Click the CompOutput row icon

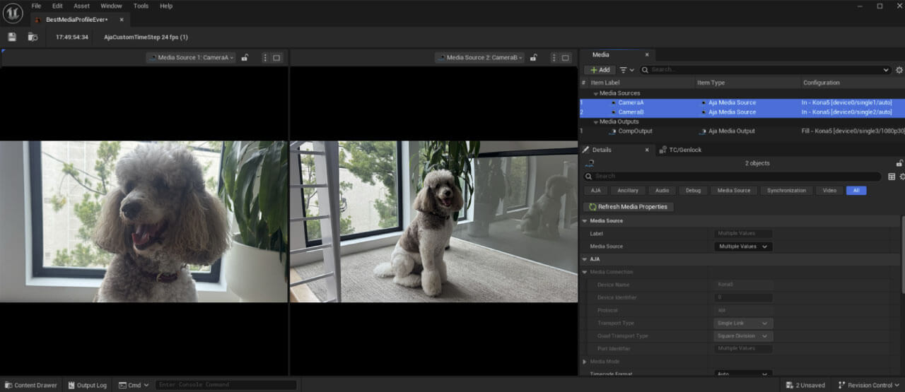tap(612, 131)
